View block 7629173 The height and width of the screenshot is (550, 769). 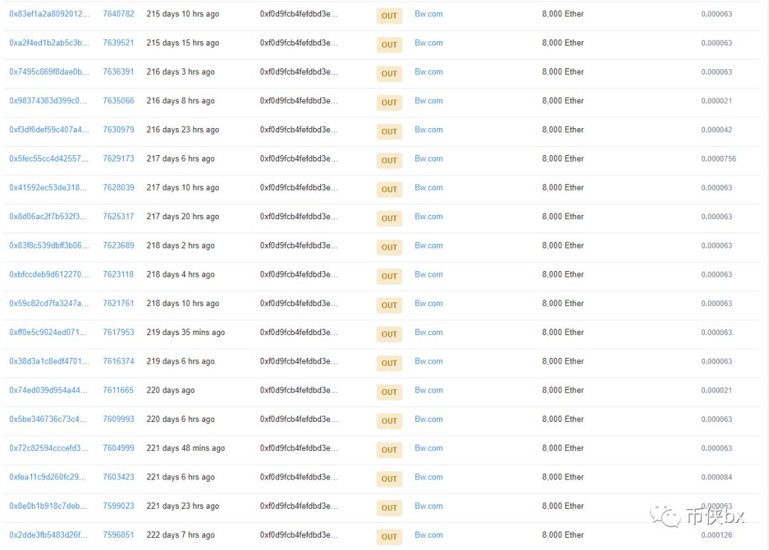[118, 159]
